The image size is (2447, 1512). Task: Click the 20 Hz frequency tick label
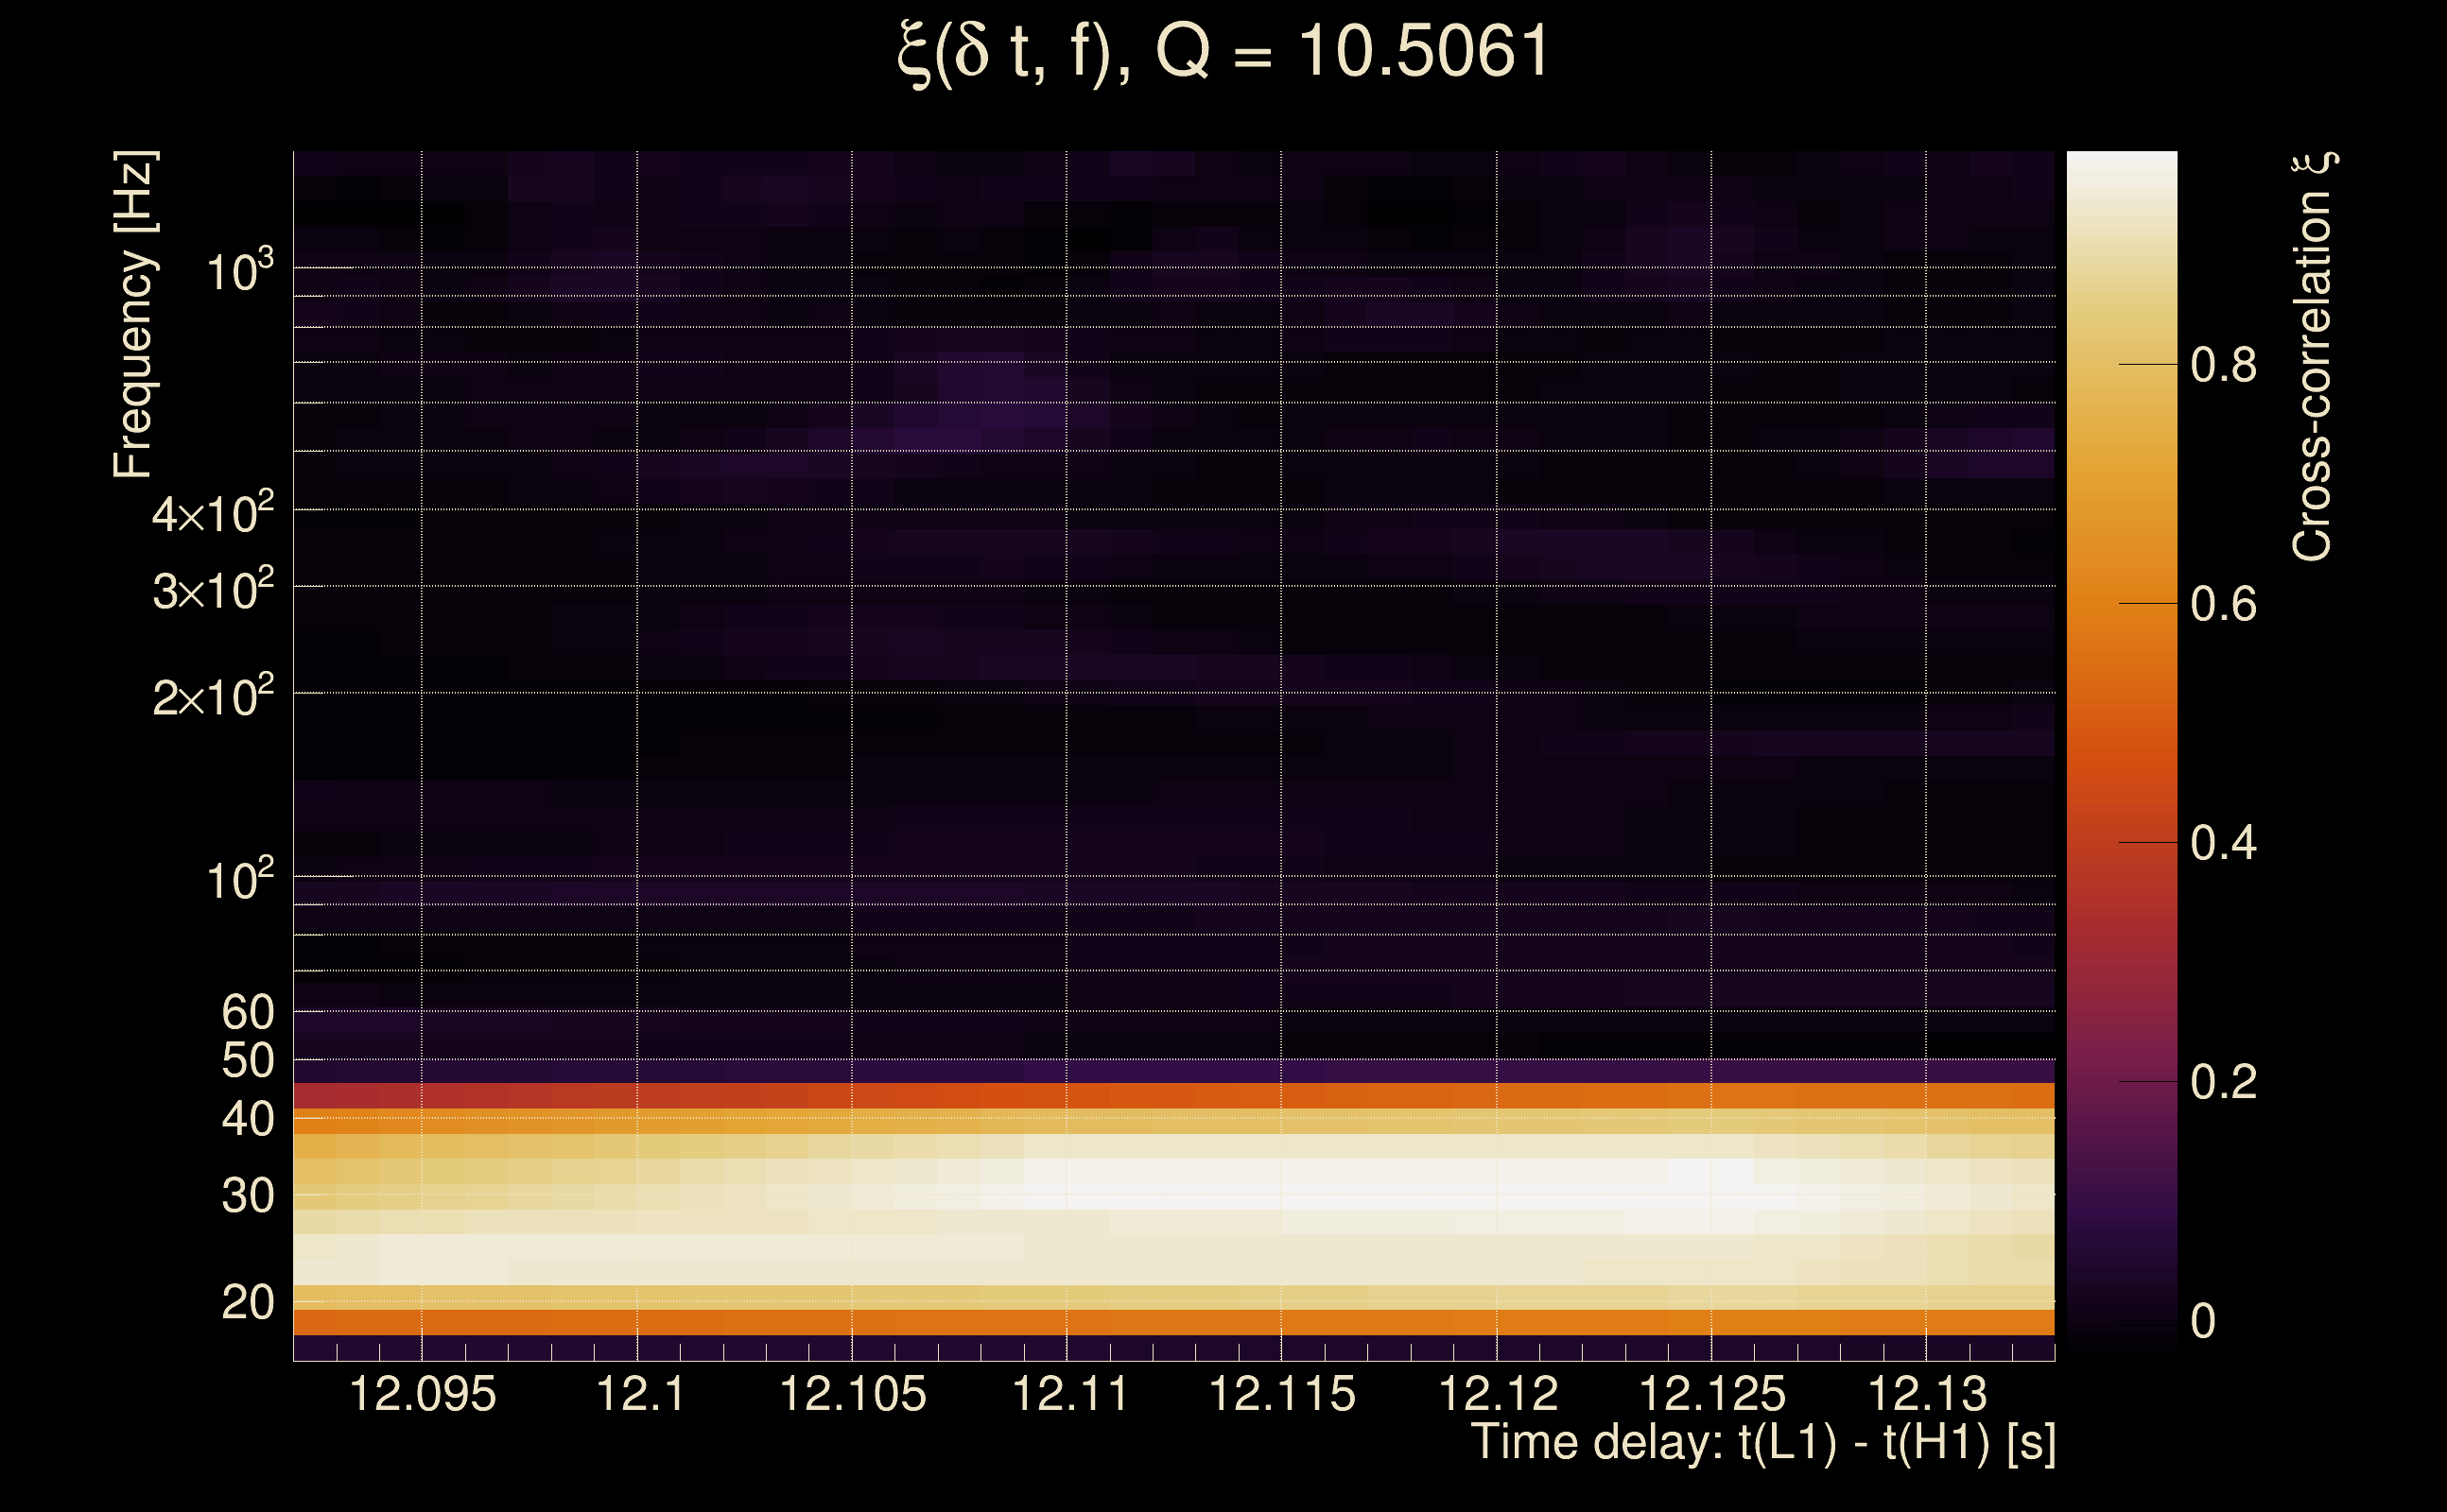click(x=247, y=1303)
